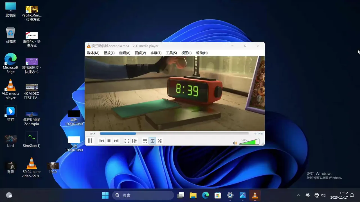Toggle random shuffle playback
360x202 pixels.
(159, 141)
